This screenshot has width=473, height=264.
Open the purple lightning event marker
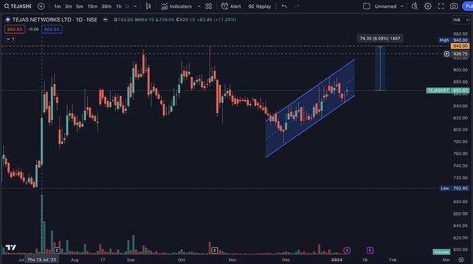pyautogui.click(x=347, y=250)
